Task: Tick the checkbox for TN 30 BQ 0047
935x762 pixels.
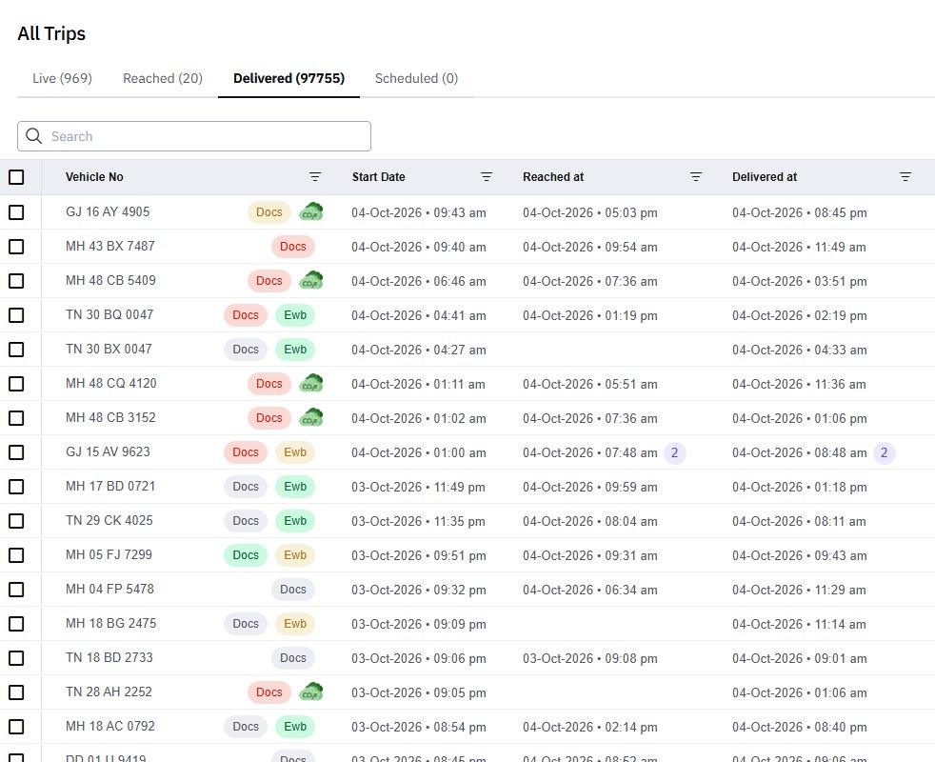Action: coord(17,315)
